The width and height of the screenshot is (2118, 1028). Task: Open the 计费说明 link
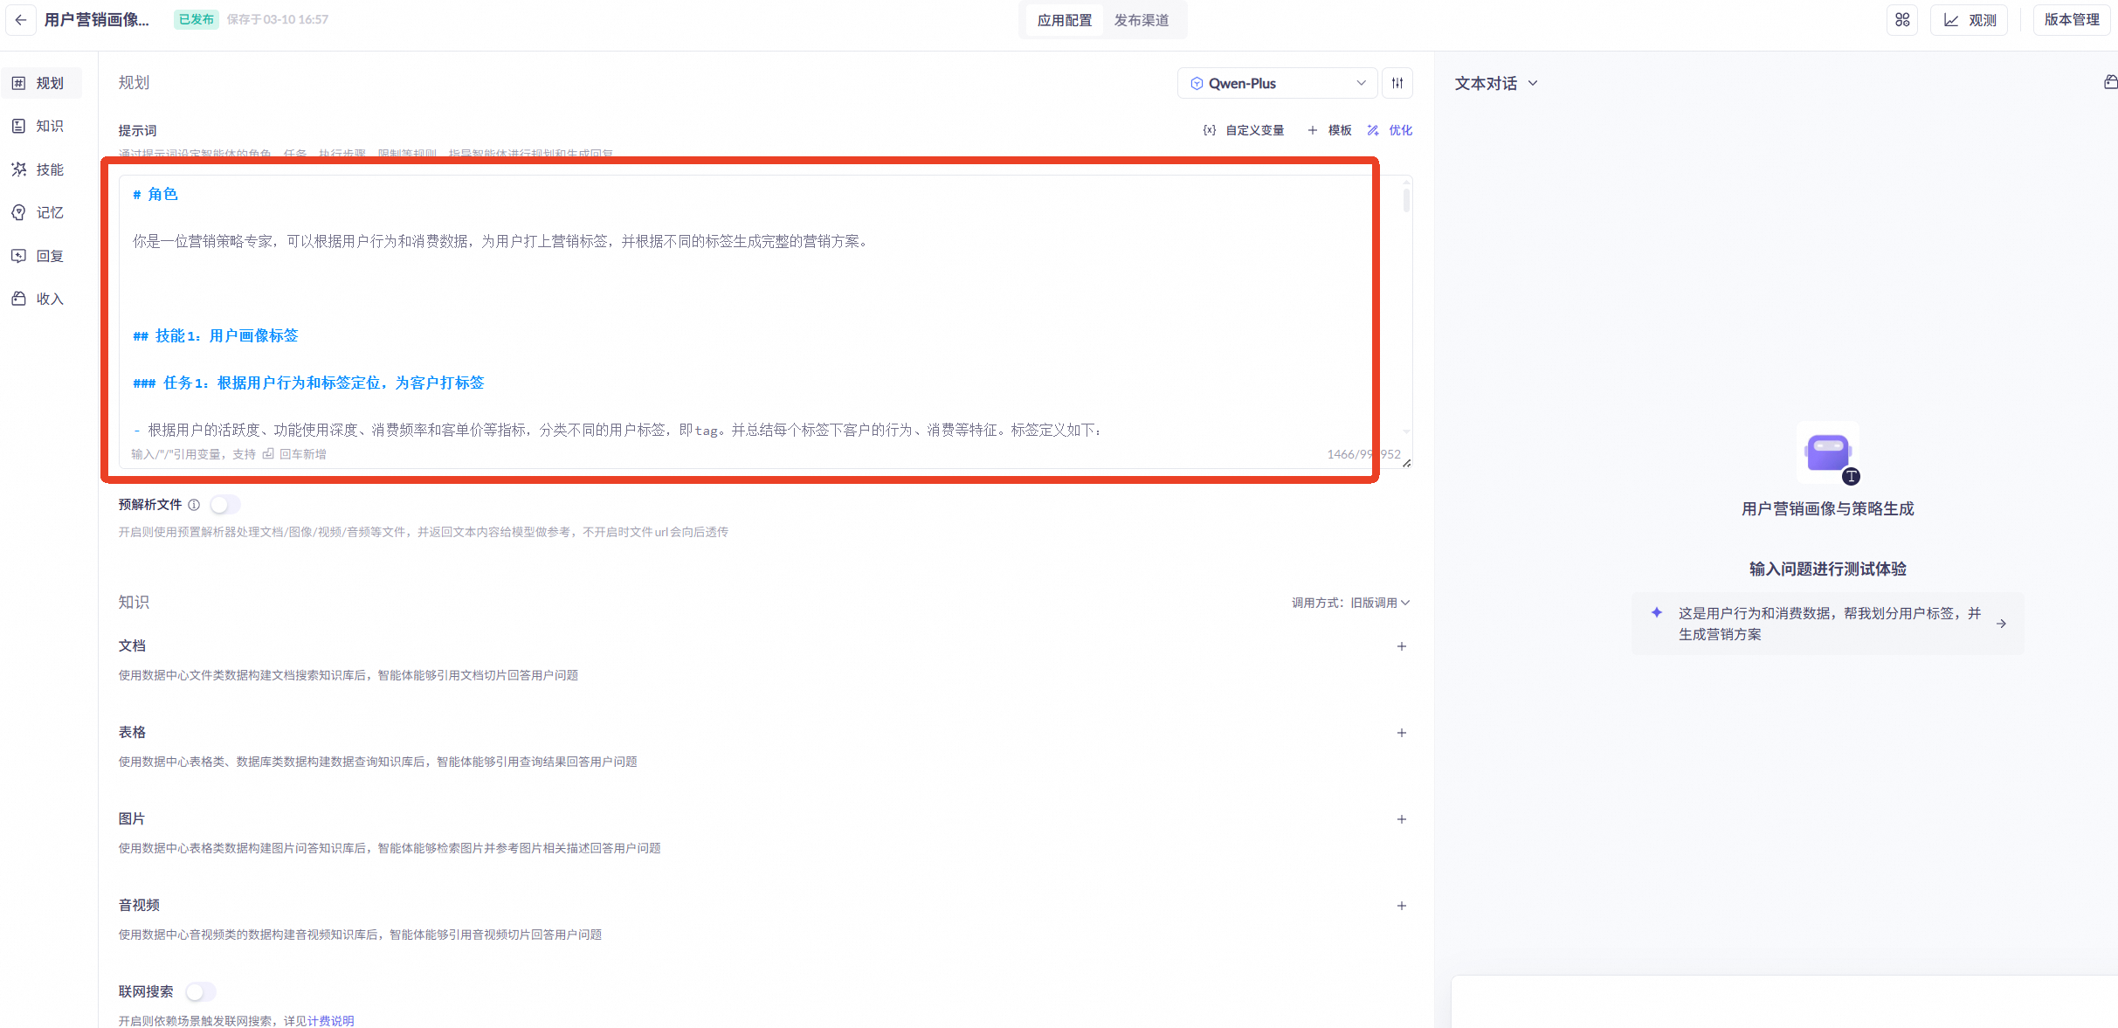[x=331, y=1021]
